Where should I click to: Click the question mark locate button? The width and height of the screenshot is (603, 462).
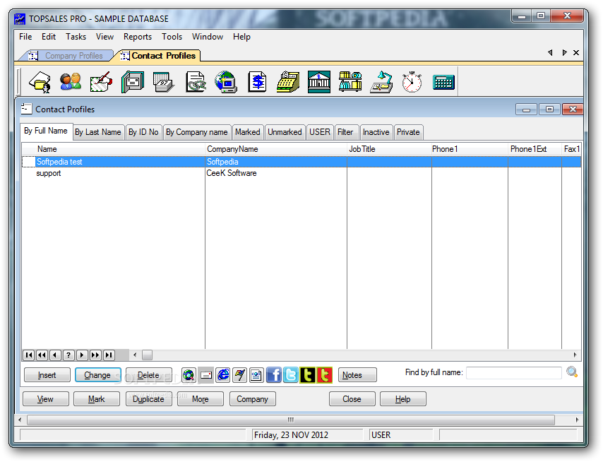pos(68,355)
